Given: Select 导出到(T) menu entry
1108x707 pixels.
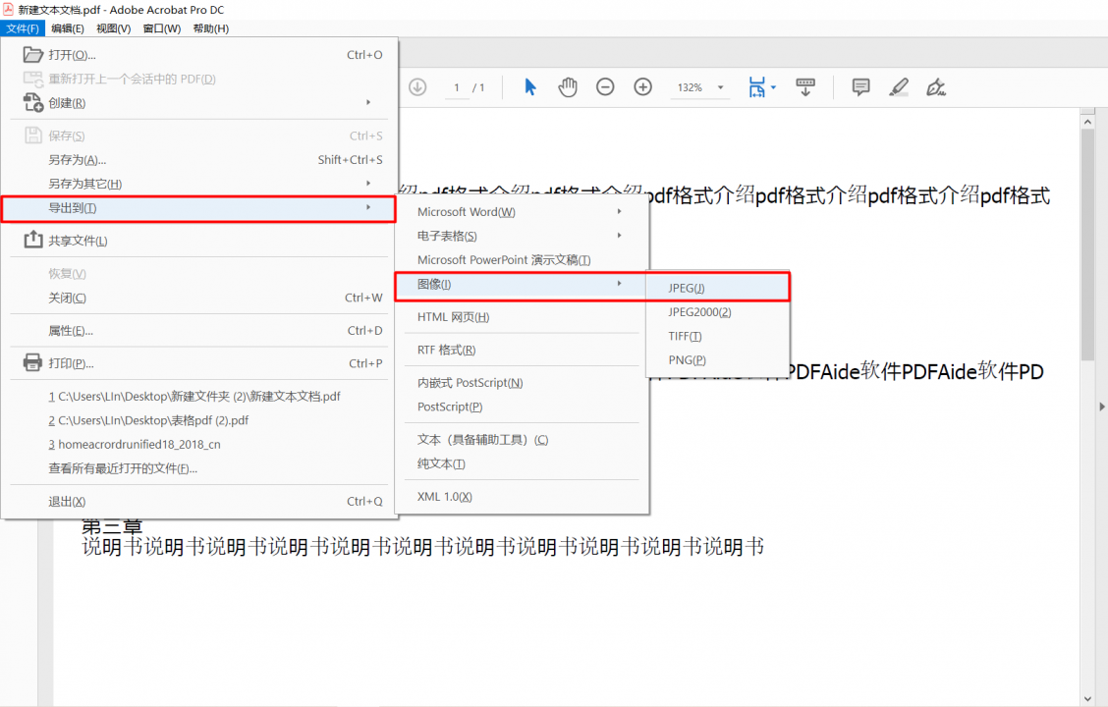Looking at the screenshot, I should pyautogui.click(x=198, y=208).
